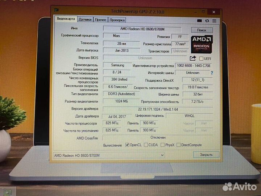Expand the AMD Radeon HD 8600/8700M device dropdown
The image size is (261, 196).
click(162, 155)
